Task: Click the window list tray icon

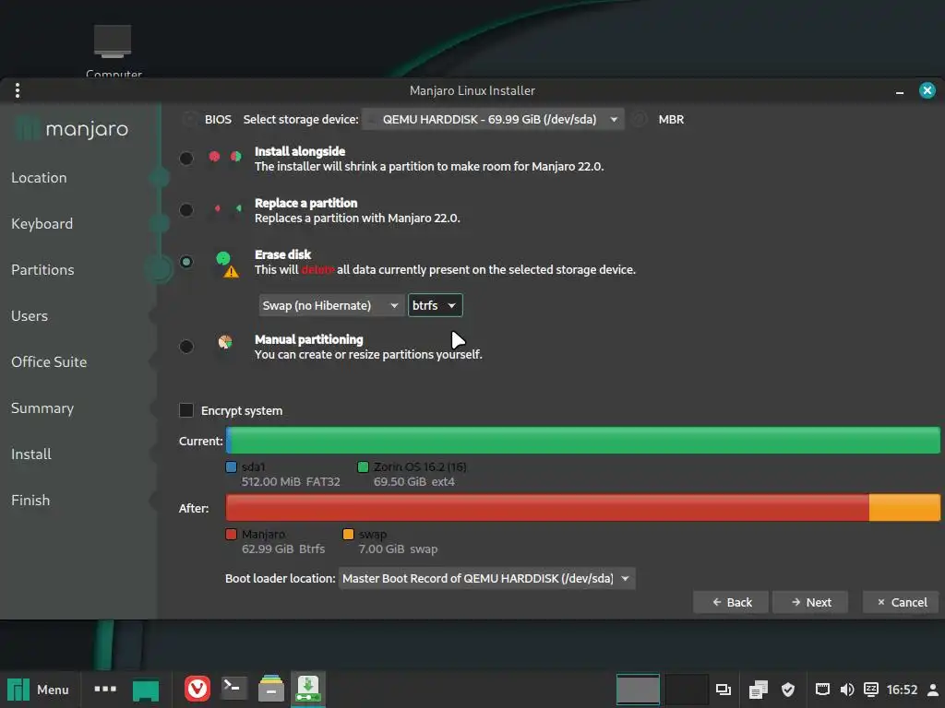Action: coord(724,690)
